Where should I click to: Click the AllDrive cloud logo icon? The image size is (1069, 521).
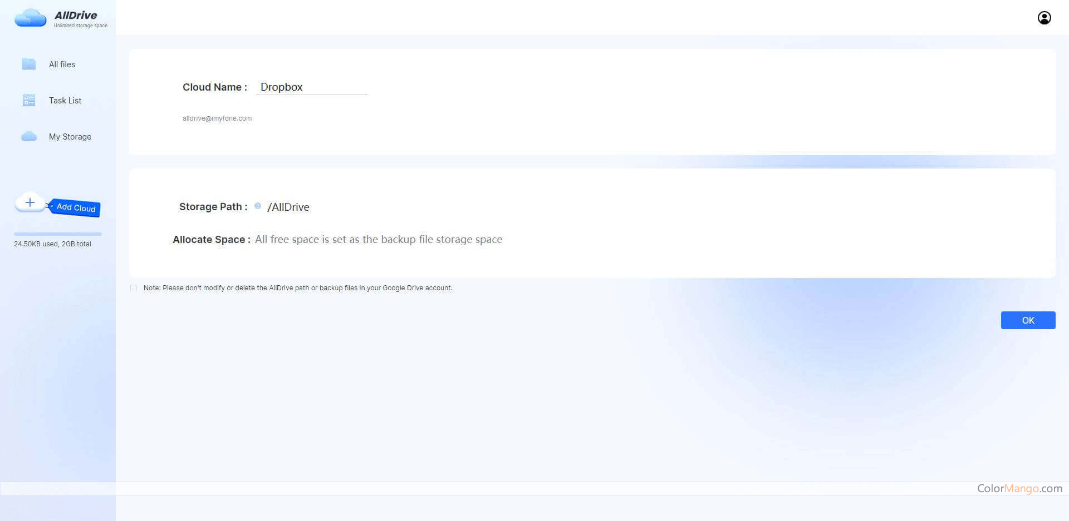tap(30, 18)
